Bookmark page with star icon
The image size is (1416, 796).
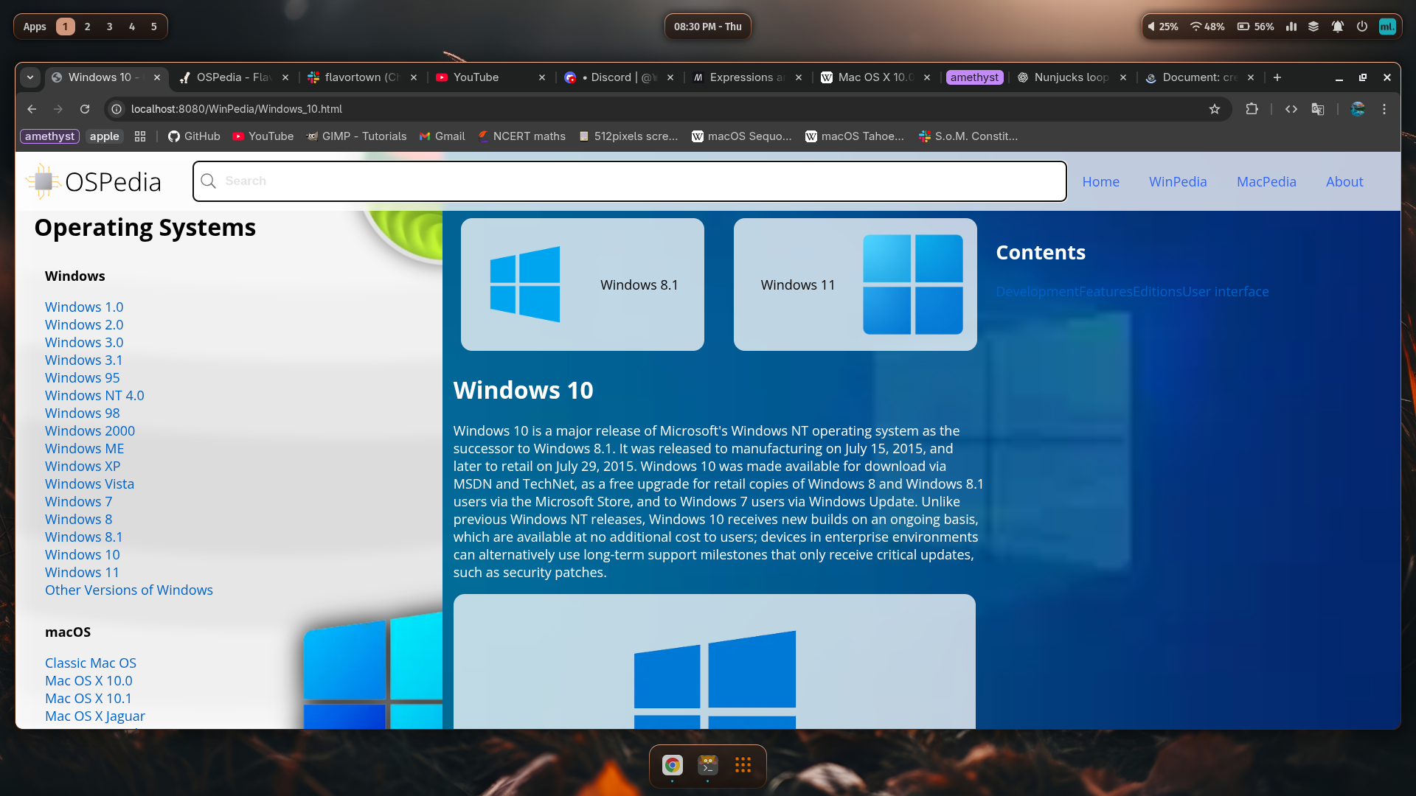(x=1215, y=109)
